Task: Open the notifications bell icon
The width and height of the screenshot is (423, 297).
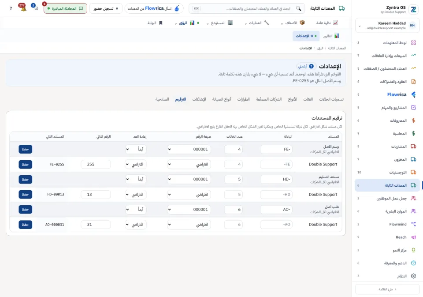Action: tap(23, 8)
